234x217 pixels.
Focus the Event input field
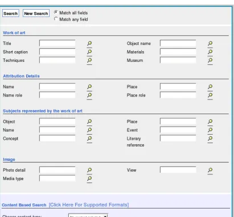click(x=178, y=130)
